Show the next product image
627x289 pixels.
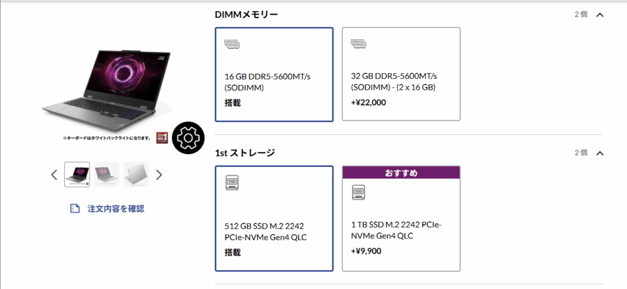pos(159,175)
